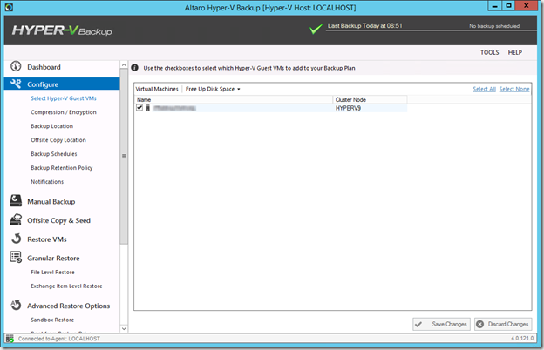Click the Save Changes button
544x350 pixels.
coord(441,324)
